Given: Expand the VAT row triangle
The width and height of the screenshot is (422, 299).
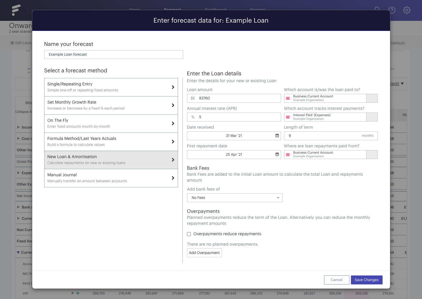Looking at the screenshot, I should pyautogui.click(x=73, y=293).
